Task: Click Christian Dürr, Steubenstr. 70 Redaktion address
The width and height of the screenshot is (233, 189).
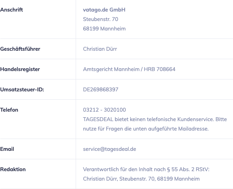Action: click(141, 179)
